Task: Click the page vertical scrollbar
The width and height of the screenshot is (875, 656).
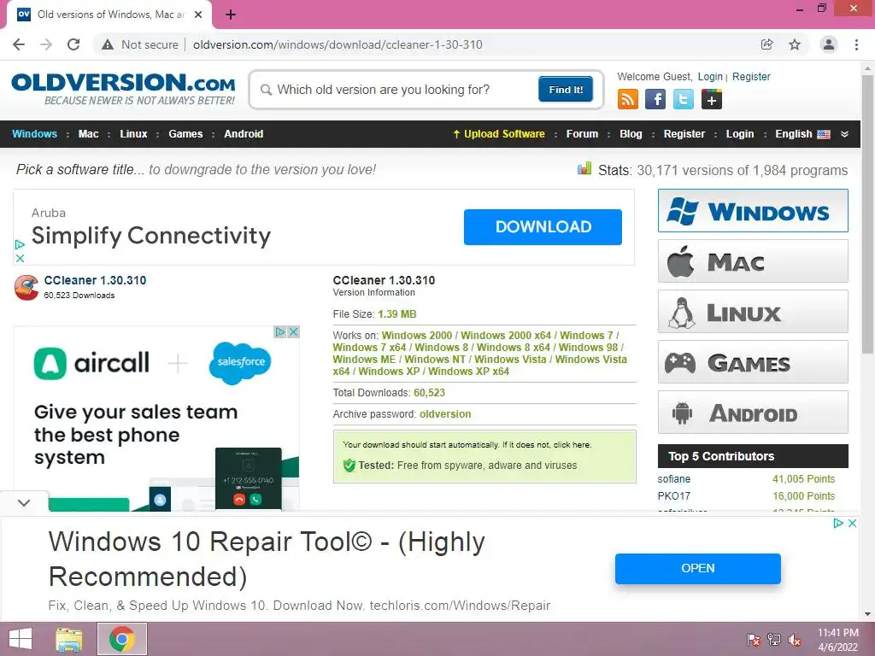Action: 867,214
